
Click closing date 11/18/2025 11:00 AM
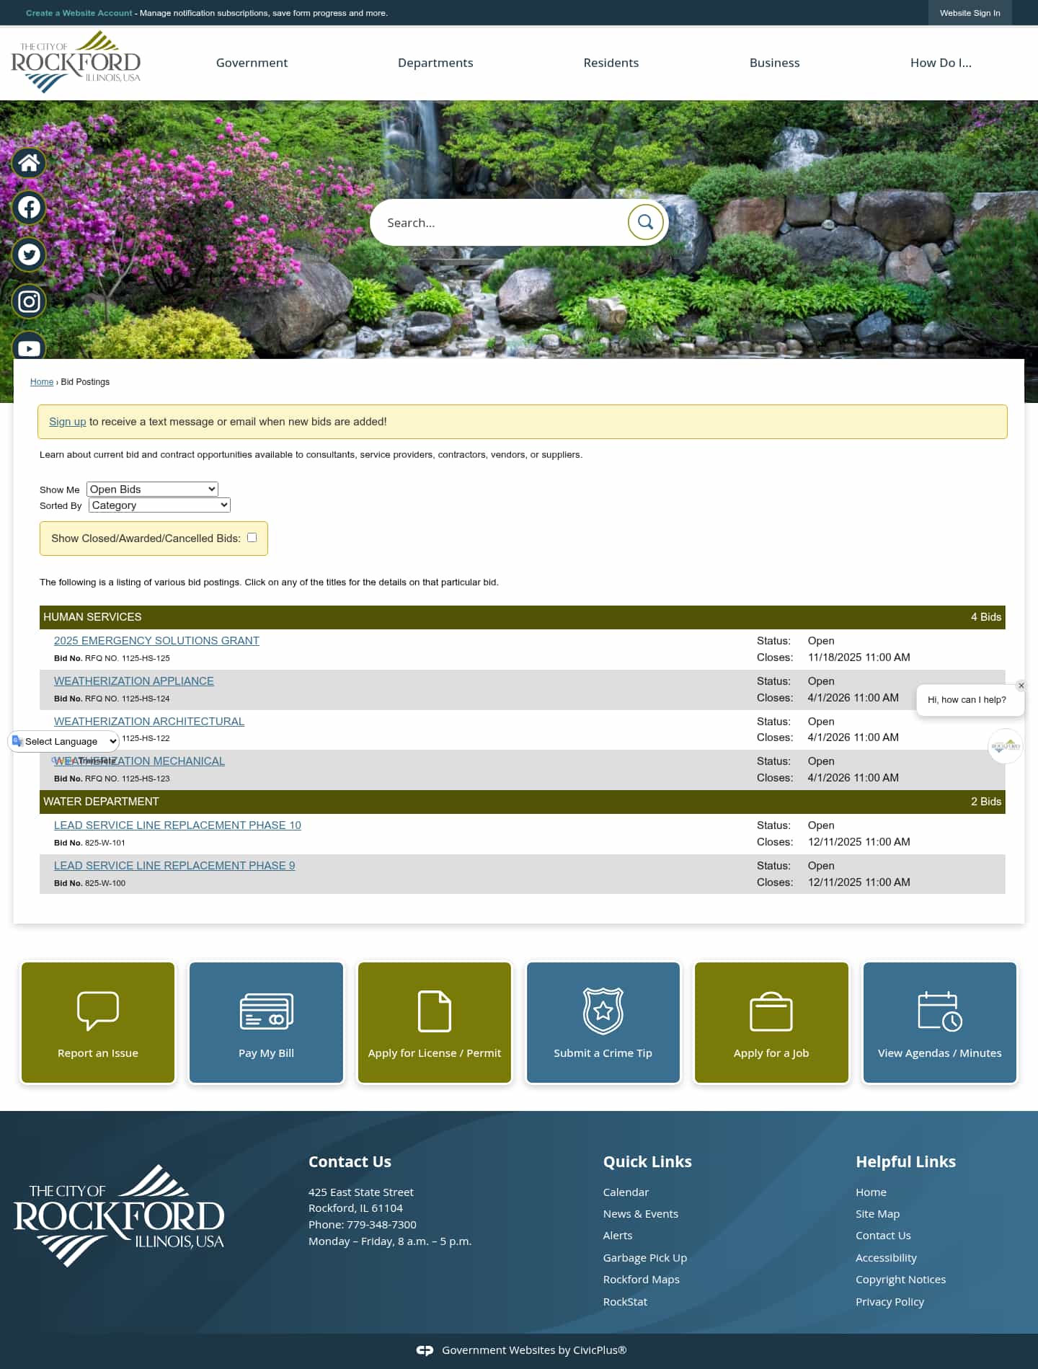[859, 657]
